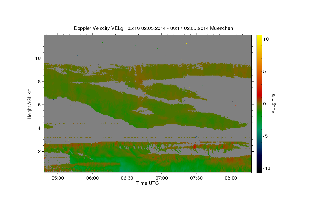Click the '07:00' time axis label
Screen dimensions: 311x207
pos(161,178)
